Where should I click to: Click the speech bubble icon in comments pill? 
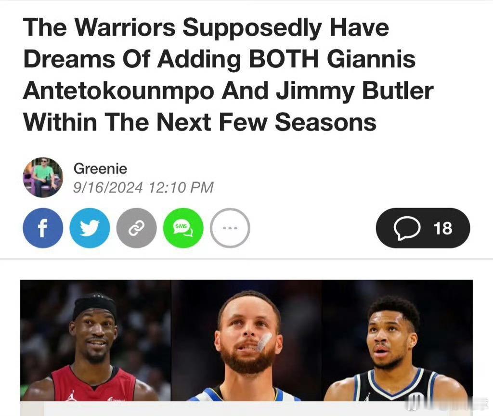point(407,228)
